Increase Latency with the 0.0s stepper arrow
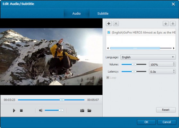Viewport: 179px width, 128px height. [174, 70]
